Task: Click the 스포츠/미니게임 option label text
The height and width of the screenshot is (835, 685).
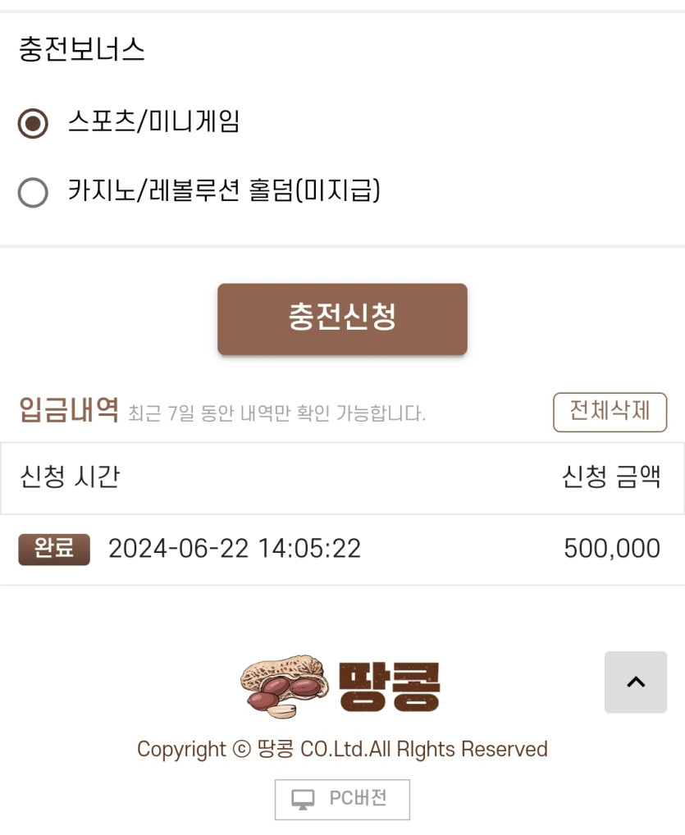Action: point(153,123)
